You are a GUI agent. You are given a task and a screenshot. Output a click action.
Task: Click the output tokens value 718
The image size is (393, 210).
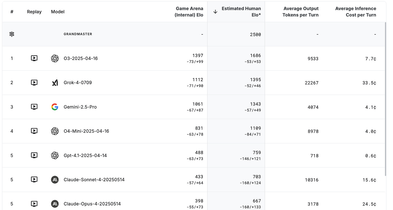click(314, 156)
